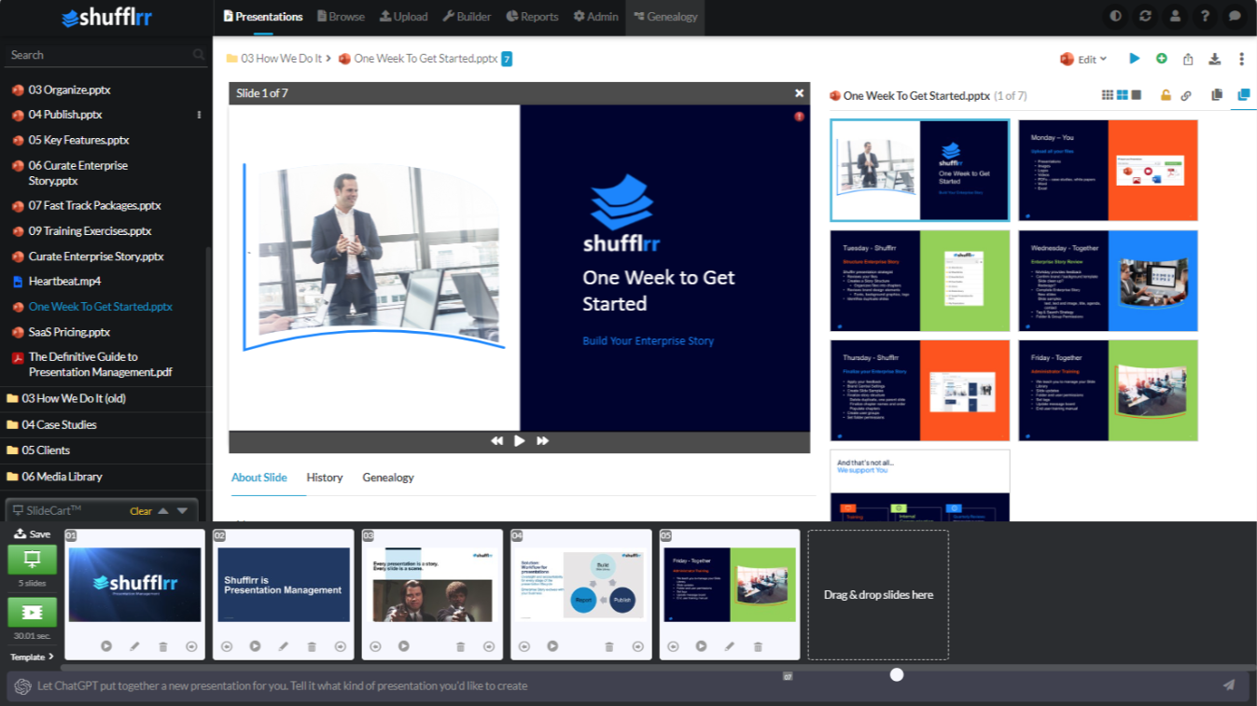Image resolution: width=1257 pixels, height=706 pixels.
Task: Open the Edit dropdown
Action: (1084, 59)
